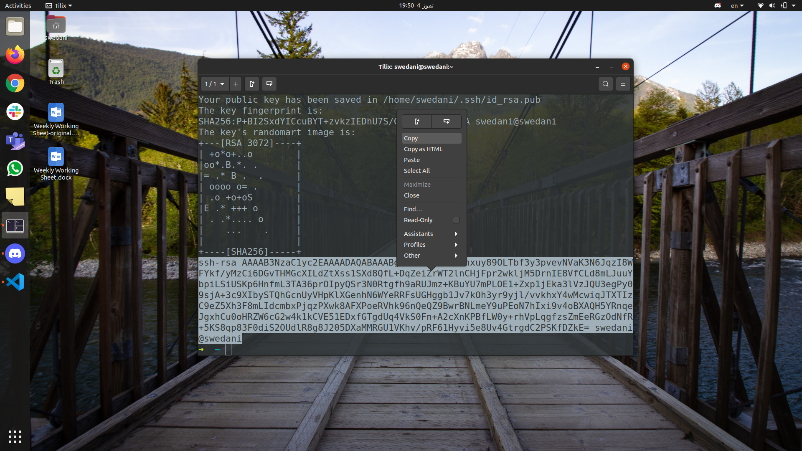
Task: Click Find... in the context menu
Action: tap(413, 209)
